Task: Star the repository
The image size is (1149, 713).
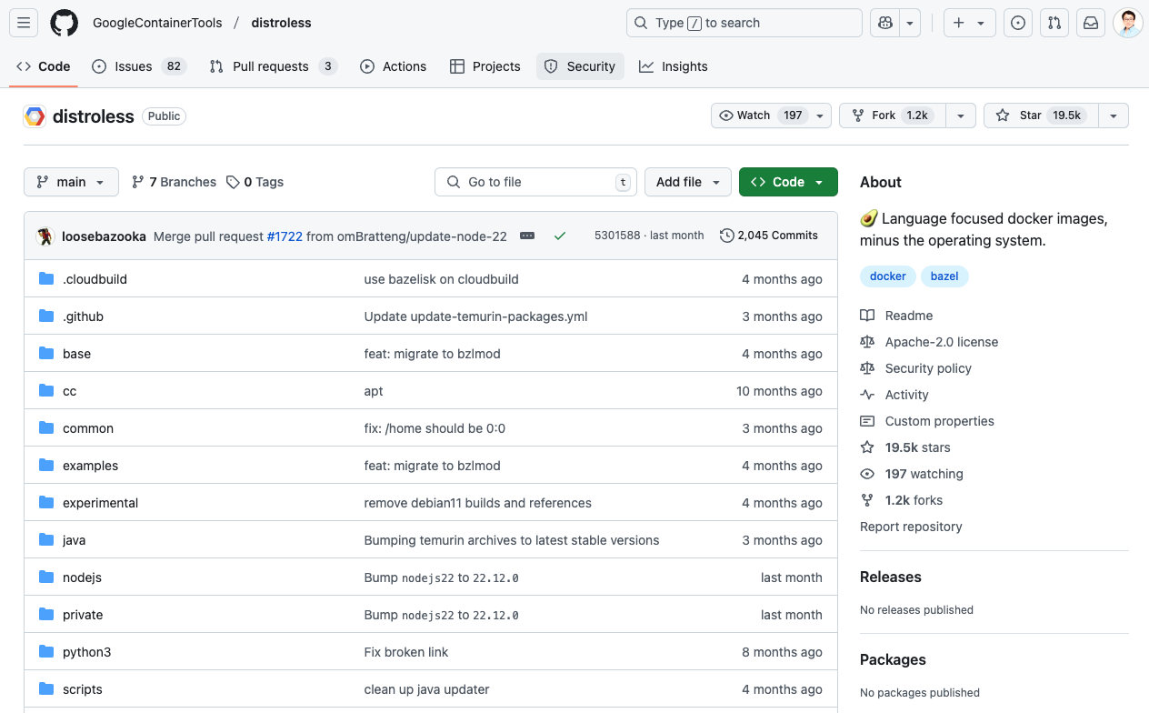Action: (1041, 115)
